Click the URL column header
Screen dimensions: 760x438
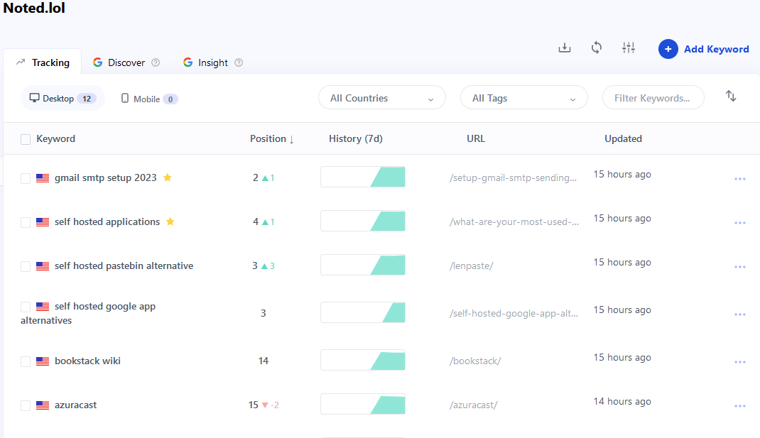click(475, 138)
